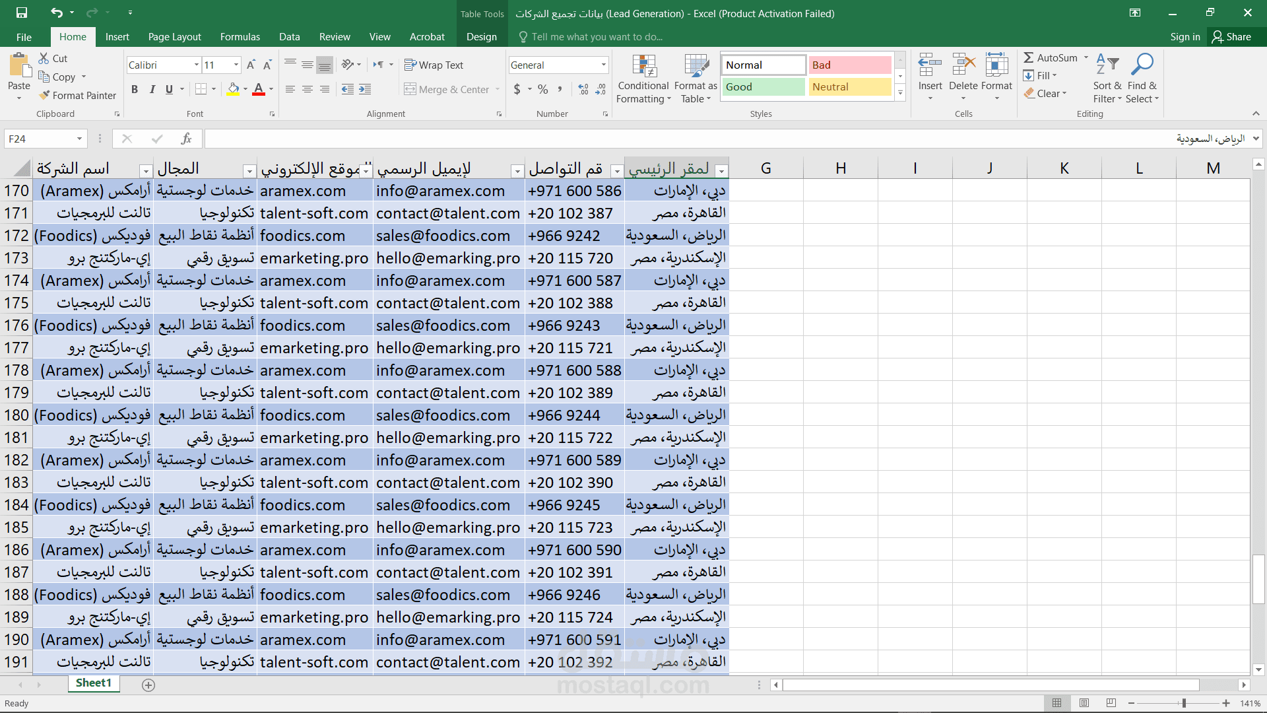The height and width of the screenshot is (713, 1267).
Task: Open the font size dropdown
Action: point(236,65)
